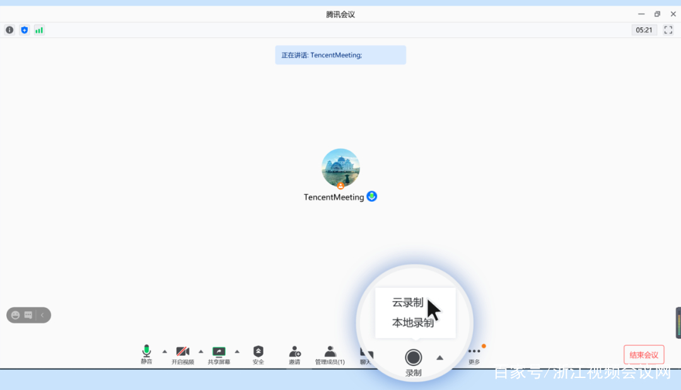Open the meeting info icon

(x=9, y=30)
